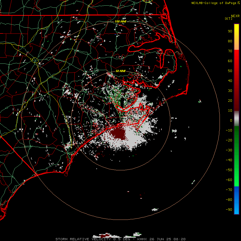241x241 pixels.
Task: Click the 0.5 DEG elevation text in caption
Action: pyautogui.click(x=122, y=239)
